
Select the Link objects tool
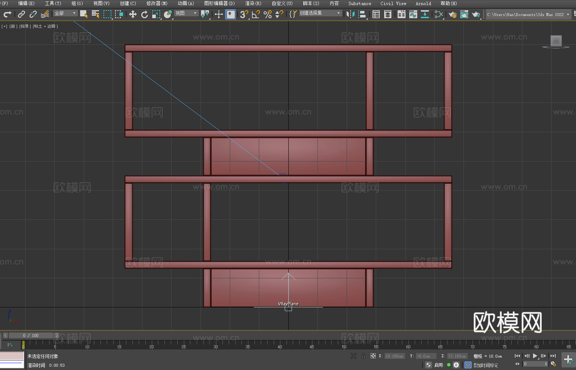pyautogui.click(x=21, y=14)
